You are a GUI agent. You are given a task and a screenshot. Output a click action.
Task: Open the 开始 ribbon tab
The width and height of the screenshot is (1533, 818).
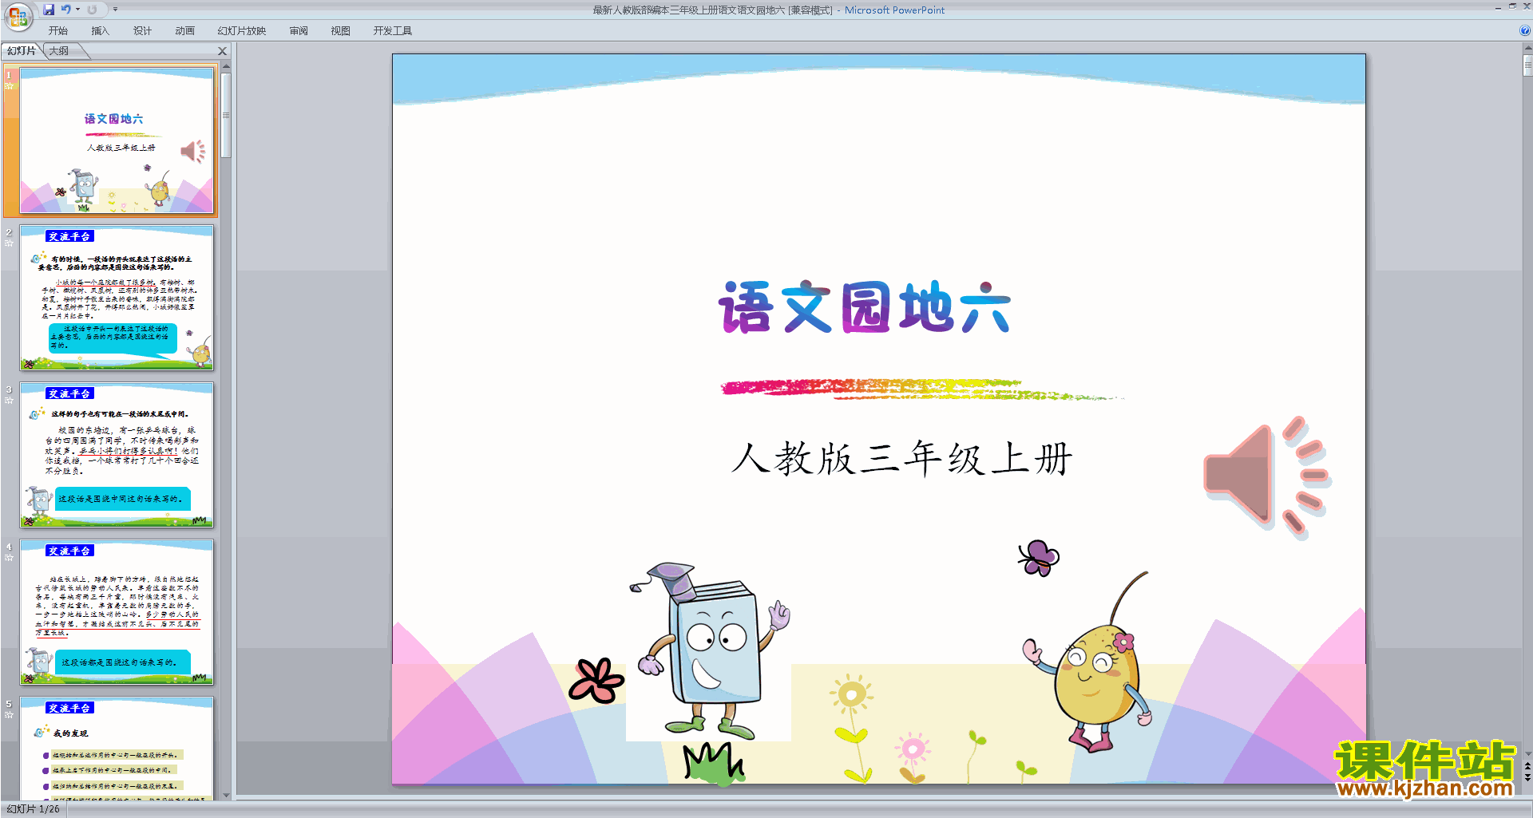(58, 31)
